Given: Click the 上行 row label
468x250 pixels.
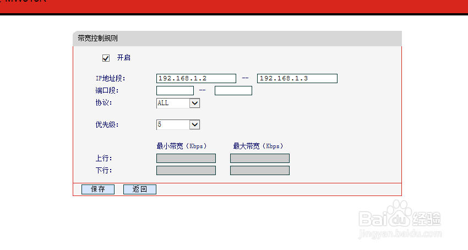Looking at the screenshot, I should [x=104, y=158].
